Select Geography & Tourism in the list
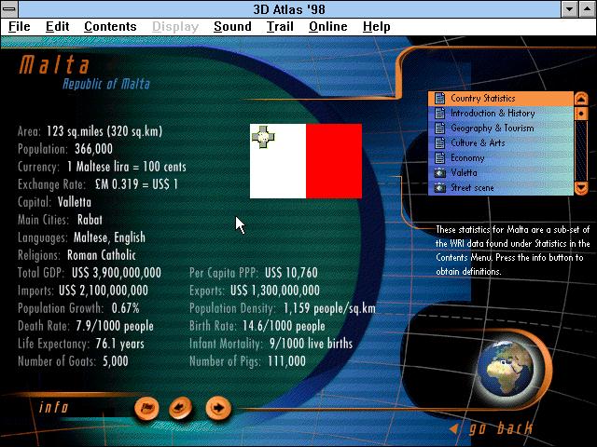This screenshot has width=597, height=447. tap(501, 129)
